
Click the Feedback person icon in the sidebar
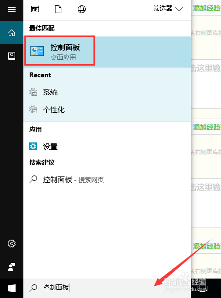click(12, 267)
